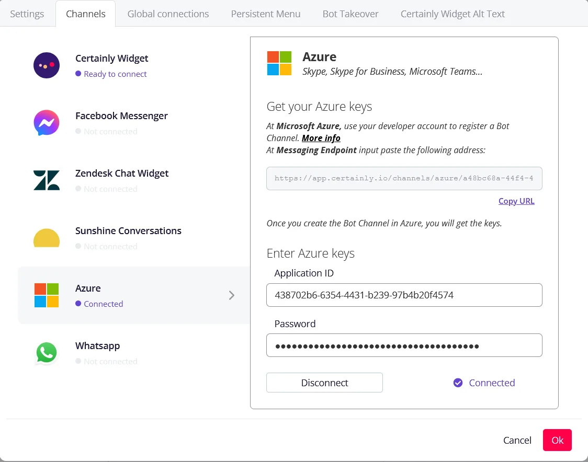Confirm with the red Ok button
The height and width of the screenshot is (462, 588).
point(557,440)
